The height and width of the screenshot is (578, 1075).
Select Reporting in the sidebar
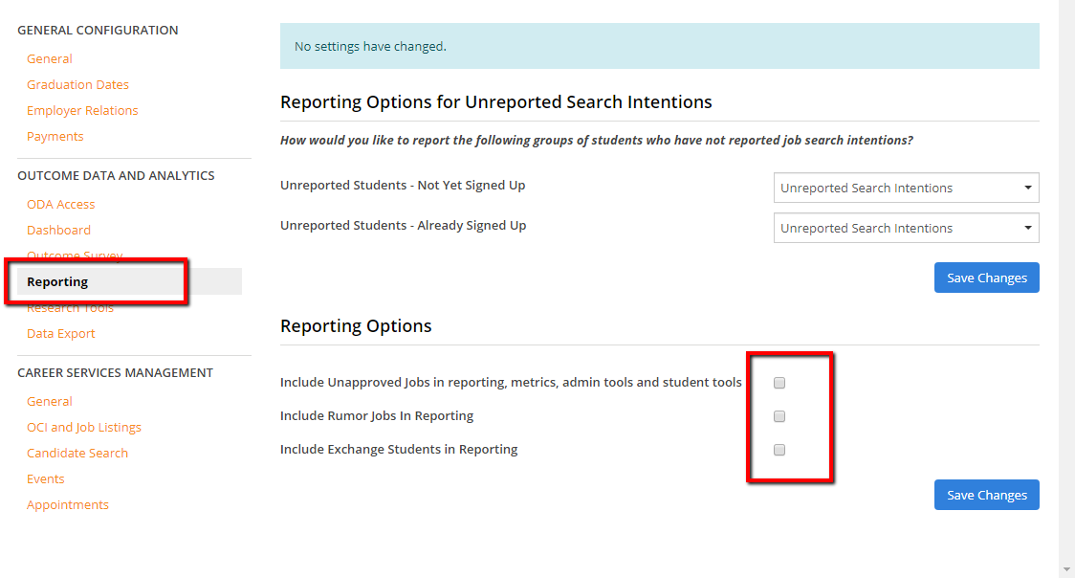57,282
